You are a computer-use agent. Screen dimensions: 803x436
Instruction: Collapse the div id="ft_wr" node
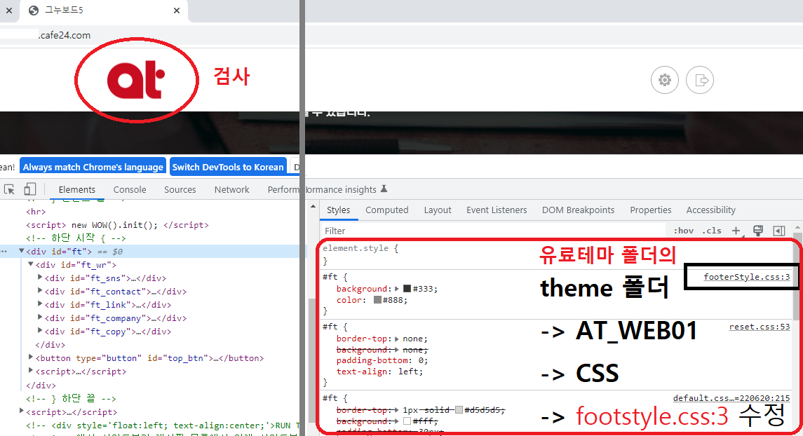tap(31, 264)
